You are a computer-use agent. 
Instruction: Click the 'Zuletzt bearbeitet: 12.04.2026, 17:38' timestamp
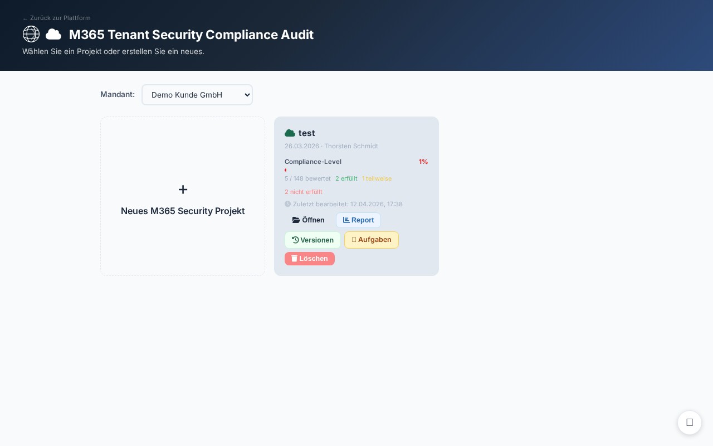coord(348,204)
